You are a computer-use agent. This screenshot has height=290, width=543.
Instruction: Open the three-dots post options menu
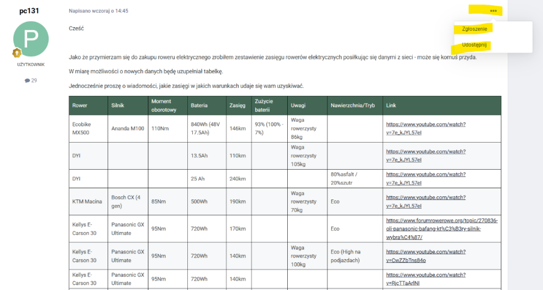coord(493,11)
